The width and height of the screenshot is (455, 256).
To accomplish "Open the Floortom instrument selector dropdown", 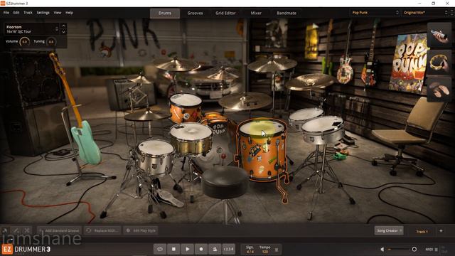I will click(x=32, y=29).
